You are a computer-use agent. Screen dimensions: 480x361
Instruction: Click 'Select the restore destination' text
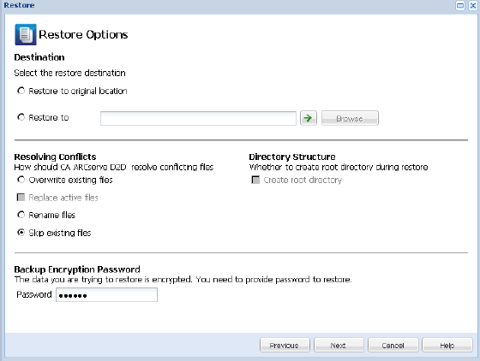[x=69, y=73]
